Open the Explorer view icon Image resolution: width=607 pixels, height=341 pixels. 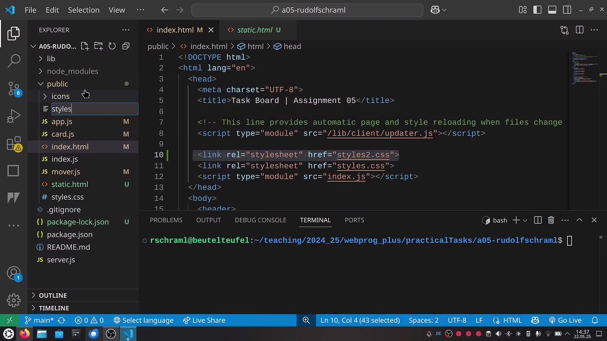pyautogui.click(x=14, y=33)
